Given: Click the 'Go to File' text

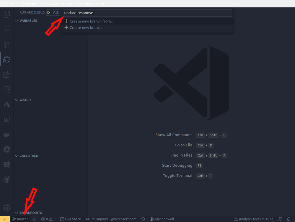Looking at the screenshot, I should (183, 145).
